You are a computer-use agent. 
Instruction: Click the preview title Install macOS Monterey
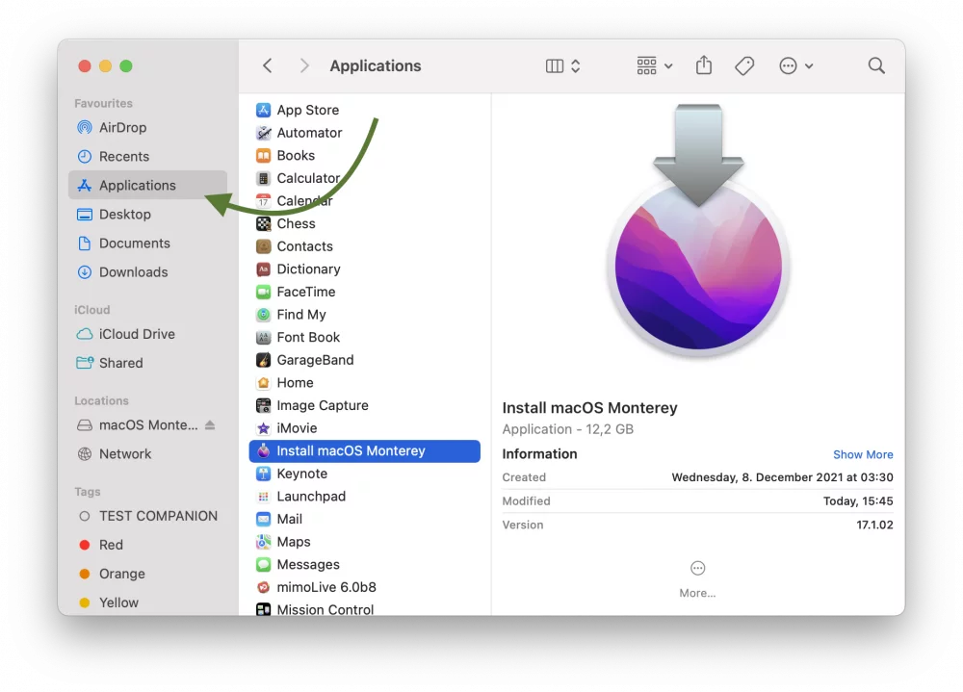click(x=589, y=408)
